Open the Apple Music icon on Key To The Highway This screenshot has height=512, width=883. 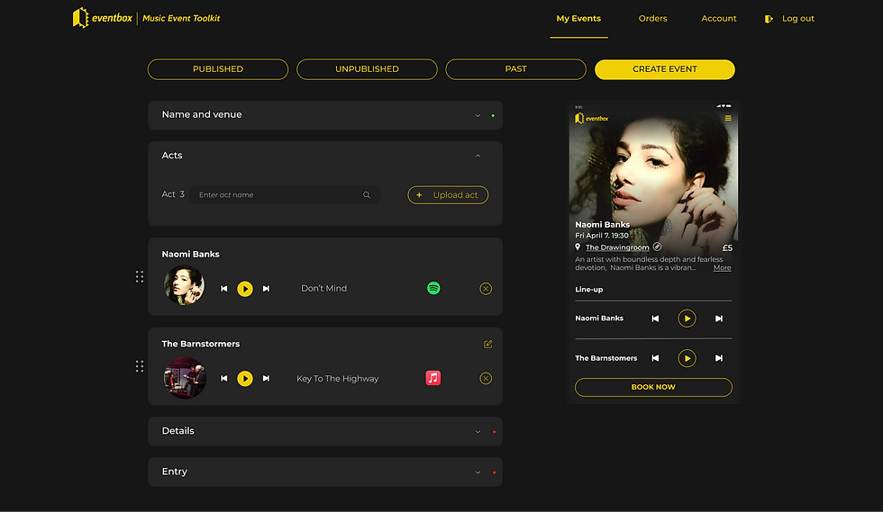(x=433, y=378)
